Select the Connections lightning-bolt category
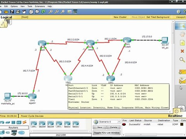The height and width of the screenshot is (139, 186). tap(24, 122)
